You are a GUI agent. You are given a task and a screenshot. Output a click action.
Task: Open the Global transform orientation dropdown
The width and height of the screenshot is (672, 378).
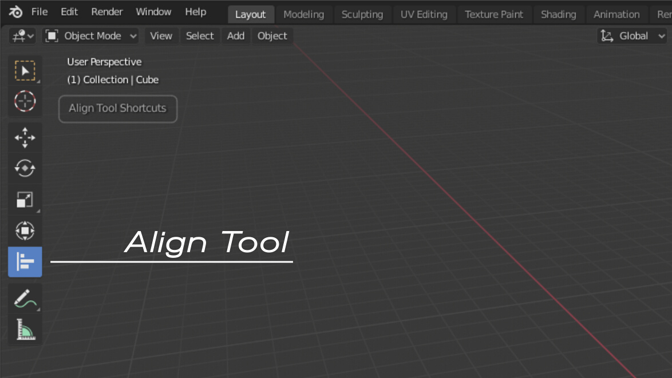coord(632,35)
